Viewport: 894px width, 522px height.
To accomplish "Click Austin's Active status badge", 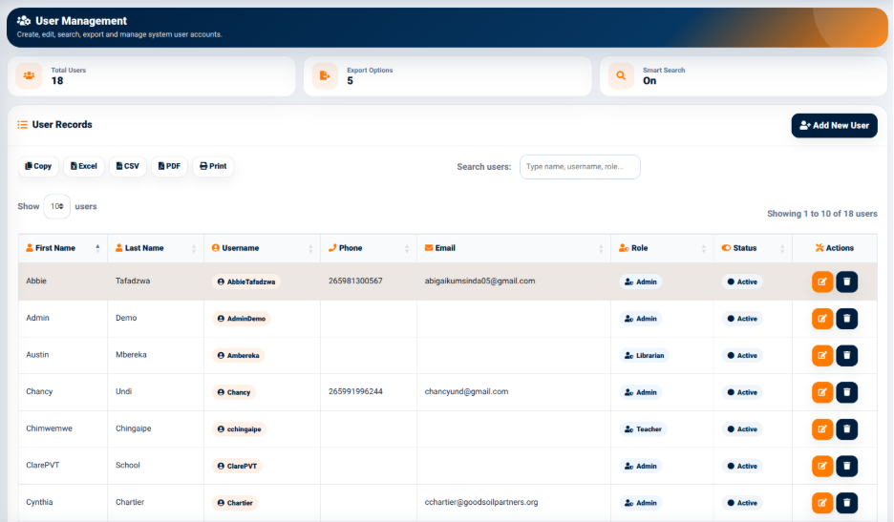I will click(x=742, y=356).
